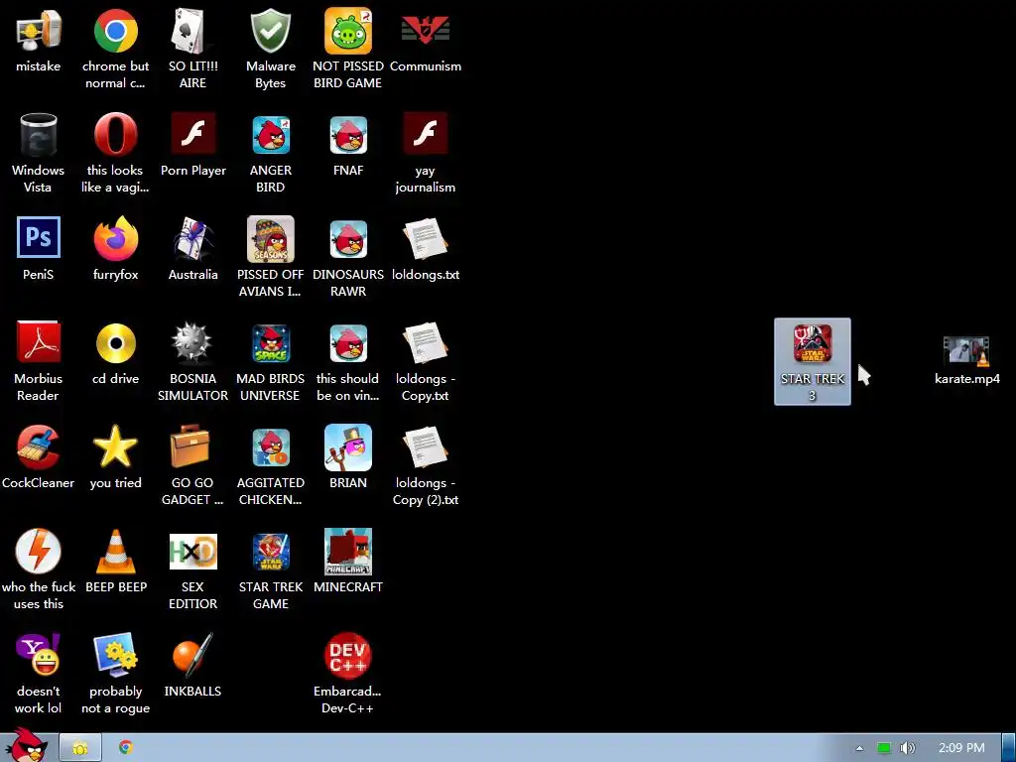
Task: Open the orange lightning bolt icon
Action: [x=39, y=551]
